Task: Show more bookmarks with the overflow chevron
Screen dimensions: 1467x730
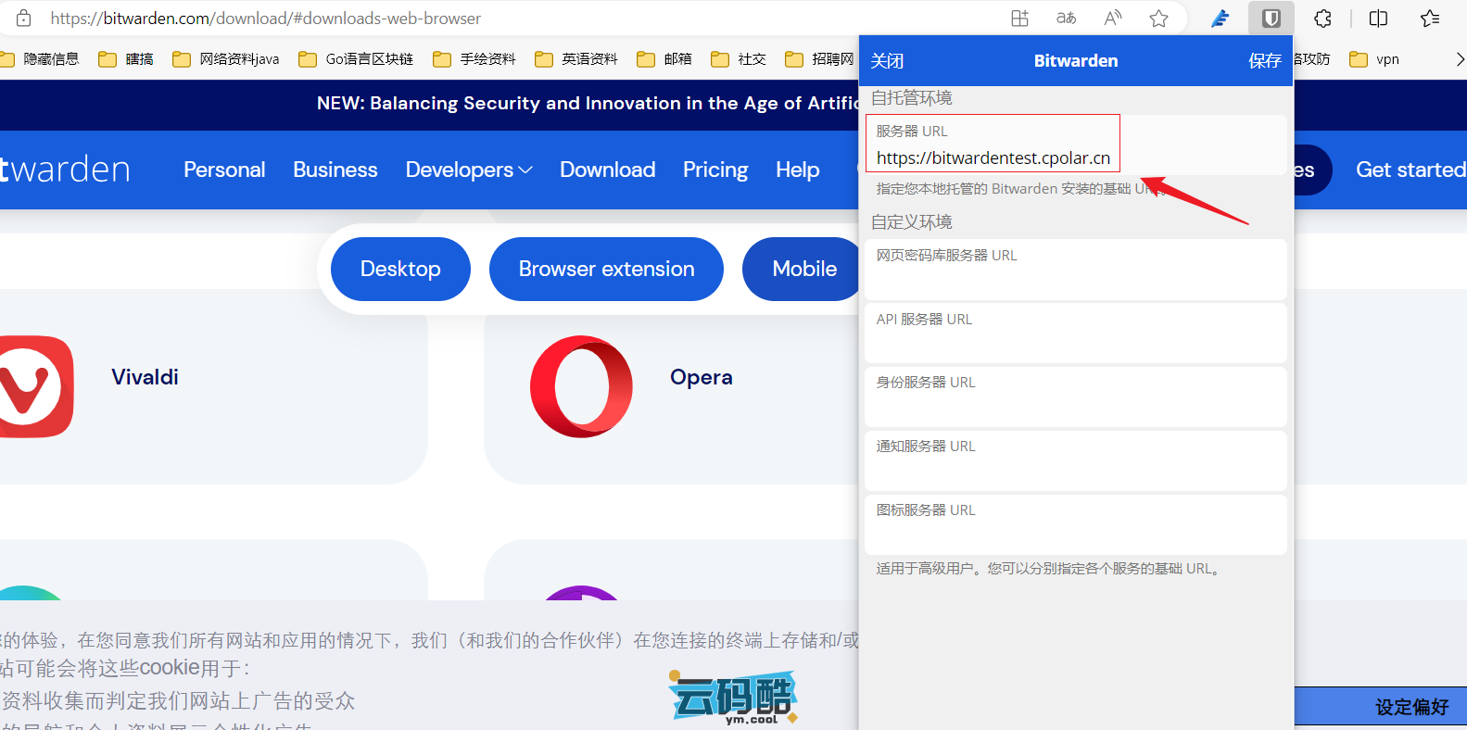Action: (1460, 59)
